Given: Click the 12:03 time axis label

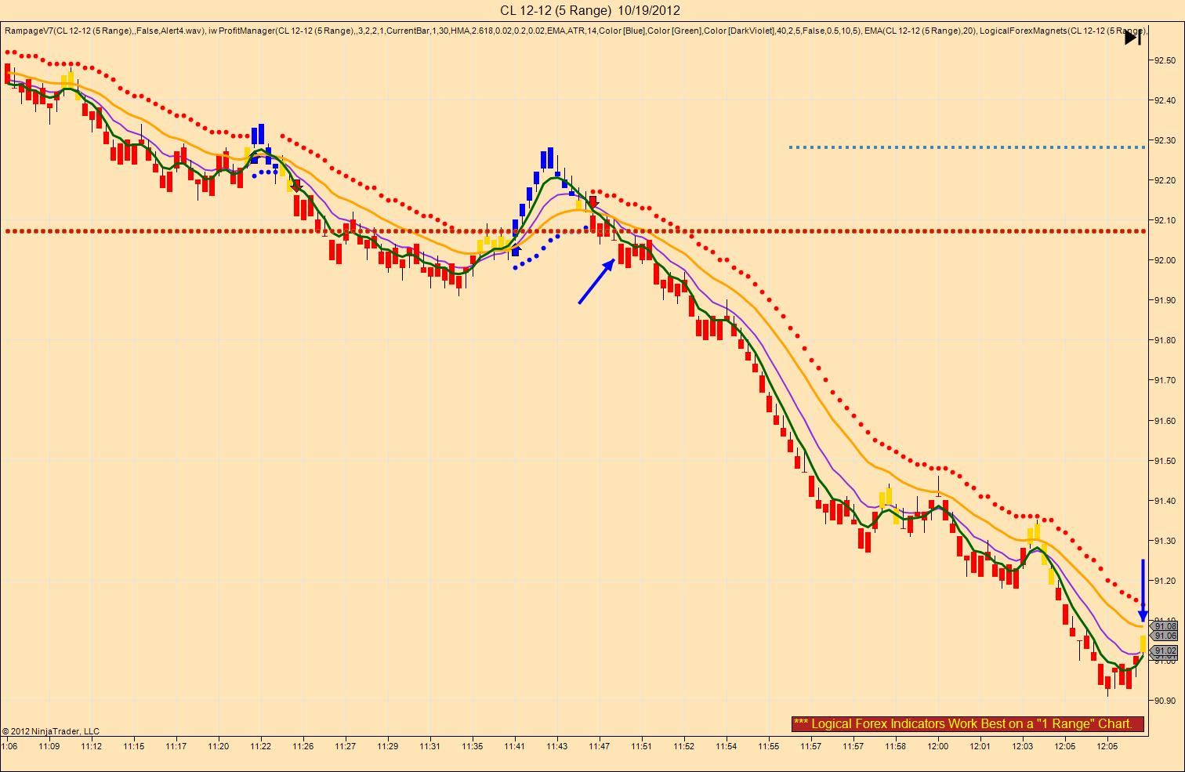Looking at the screenshot, I should click(1022, 746).
